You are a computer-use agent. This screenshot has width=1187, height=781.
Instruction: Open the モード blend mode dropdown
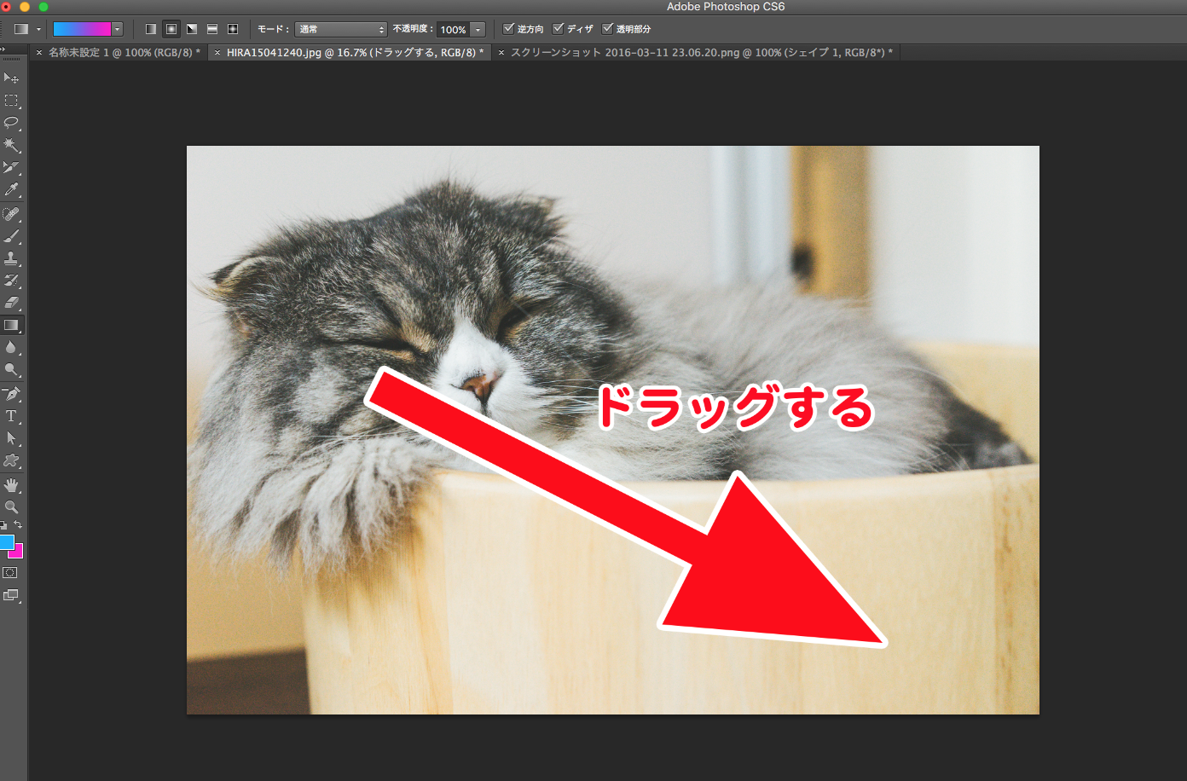(x=341, y=29)
